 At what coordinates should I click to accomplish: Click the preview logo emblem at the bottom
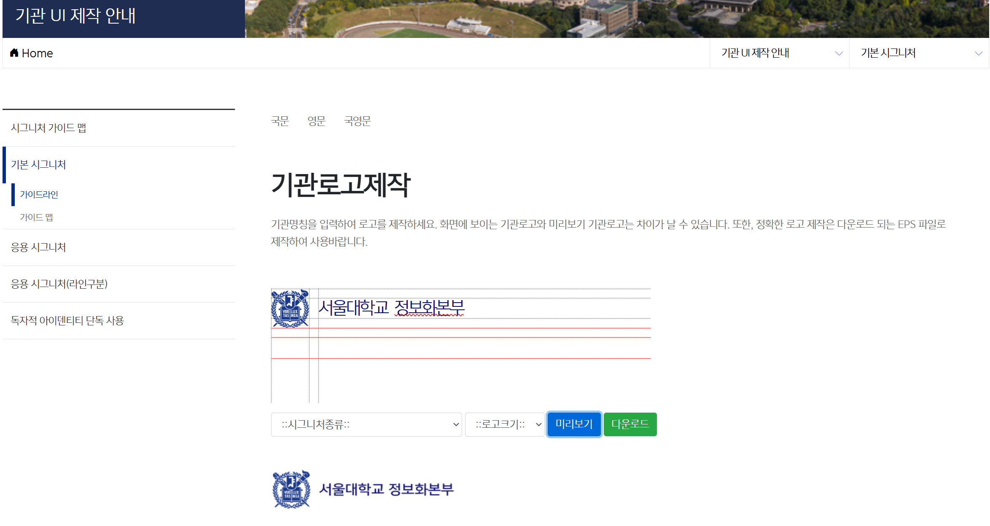click(x=291, y=489)
